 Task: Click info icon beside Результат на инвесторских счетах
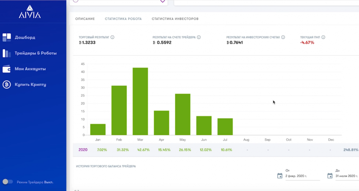(x=283, y=37)
